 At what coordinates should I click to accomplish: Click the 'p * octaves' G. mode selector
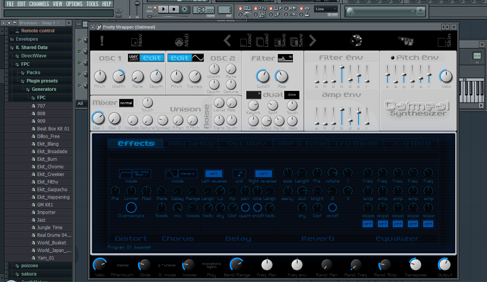pos(167,265)
